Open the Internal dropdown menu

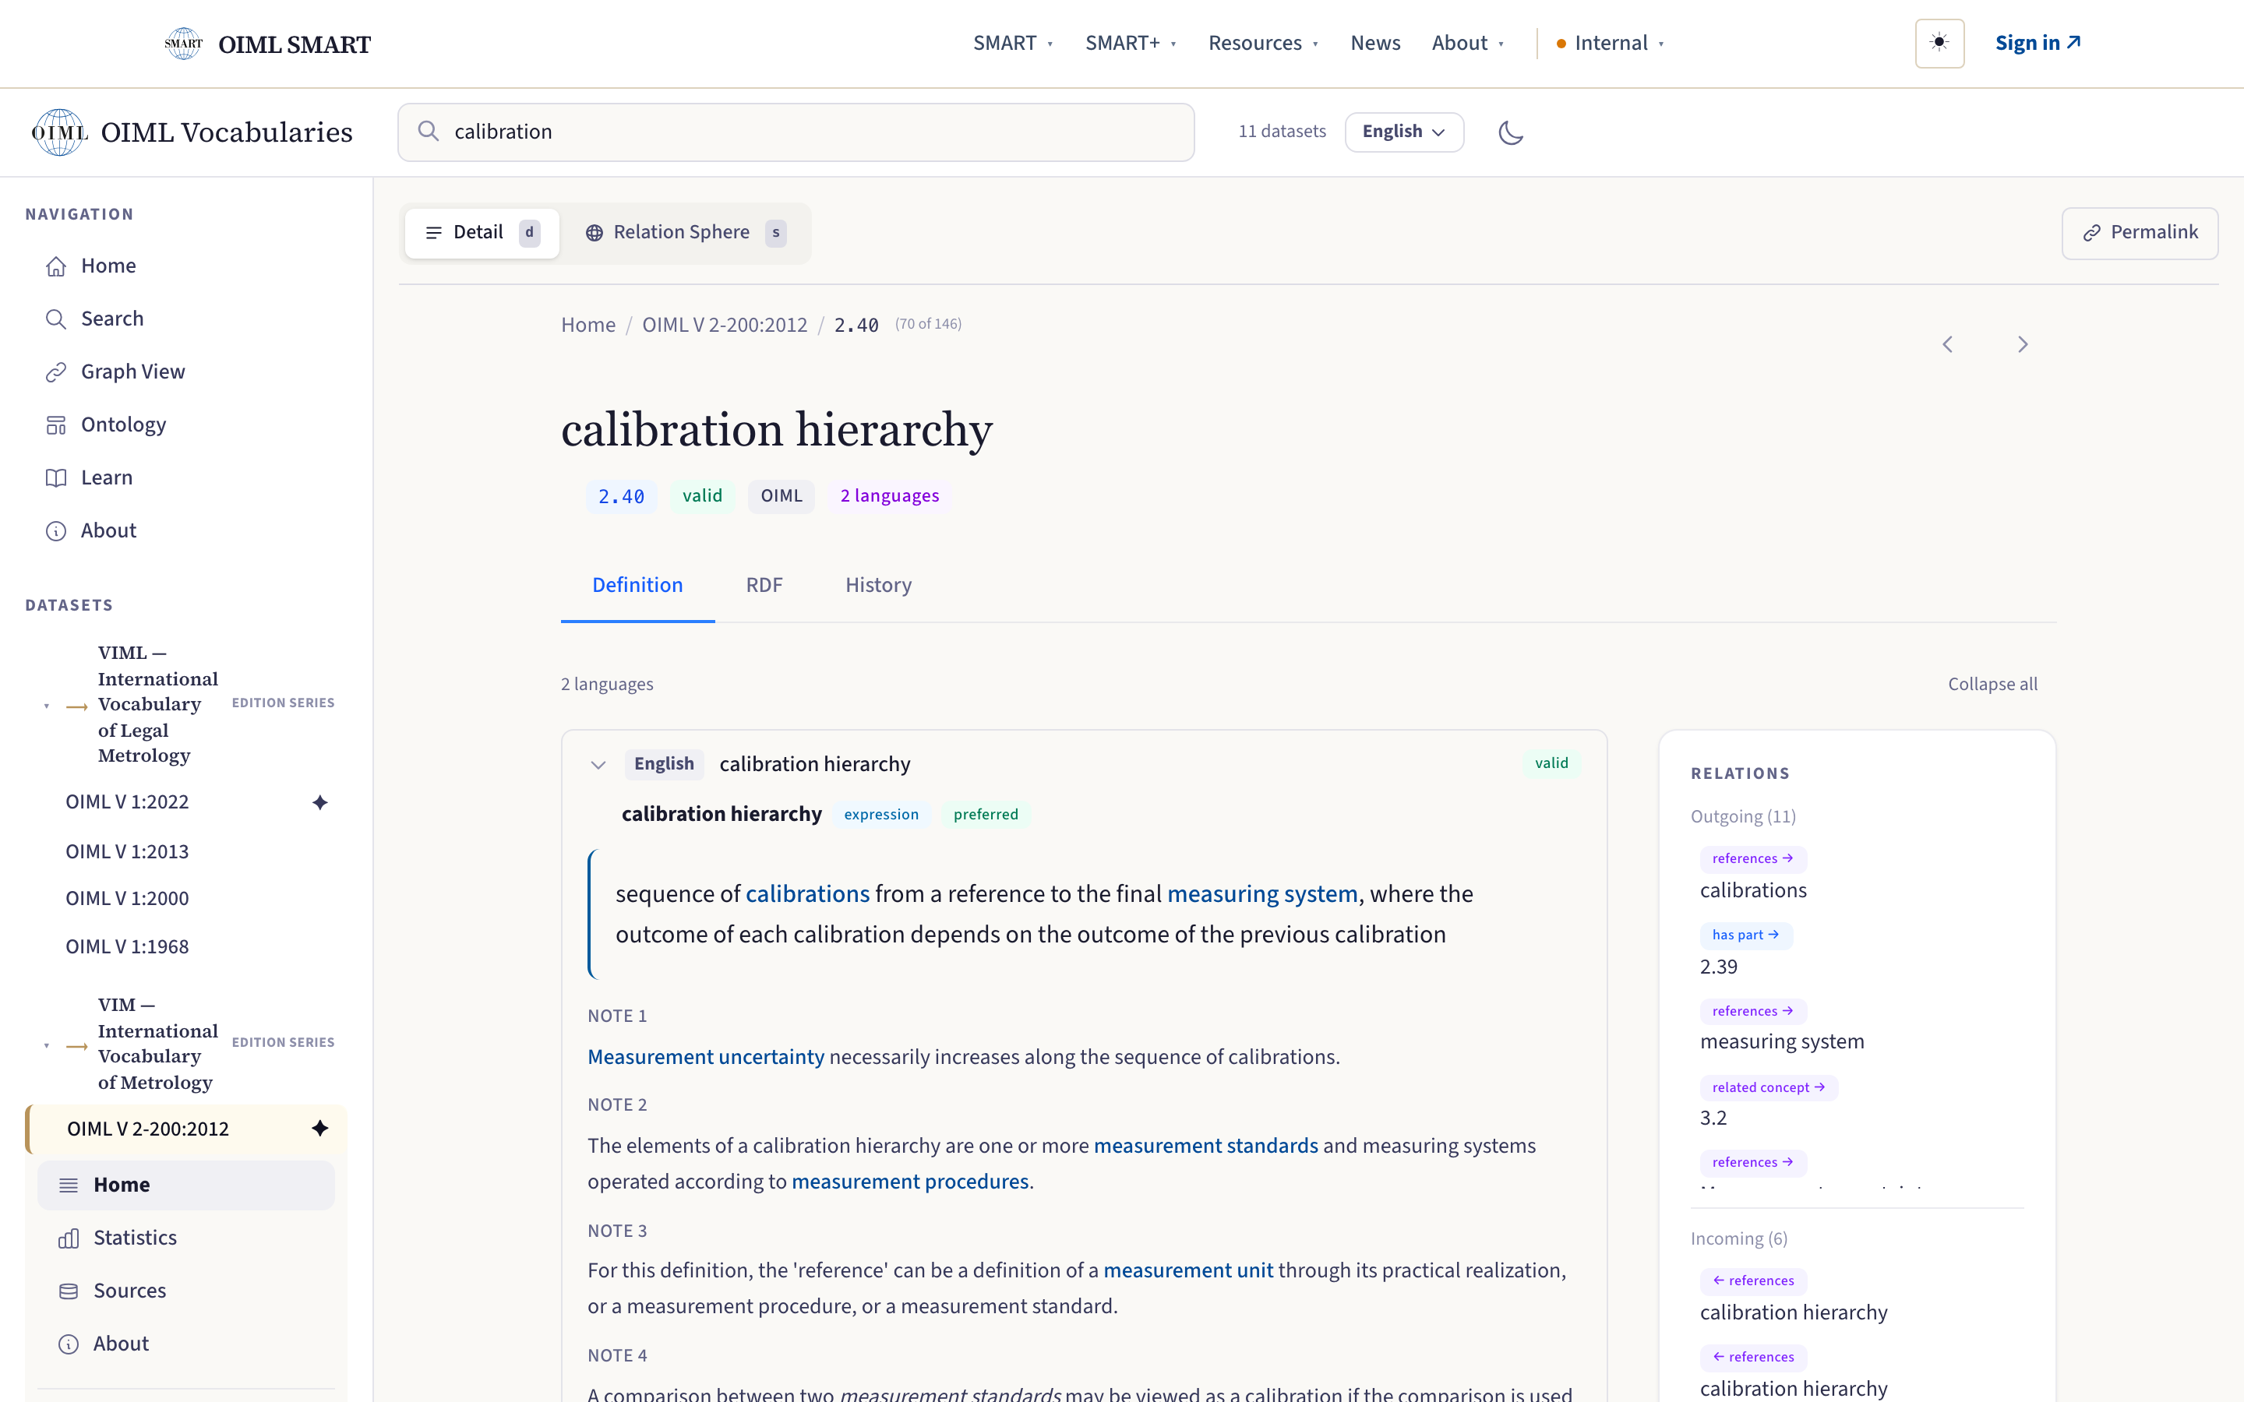1610,44
